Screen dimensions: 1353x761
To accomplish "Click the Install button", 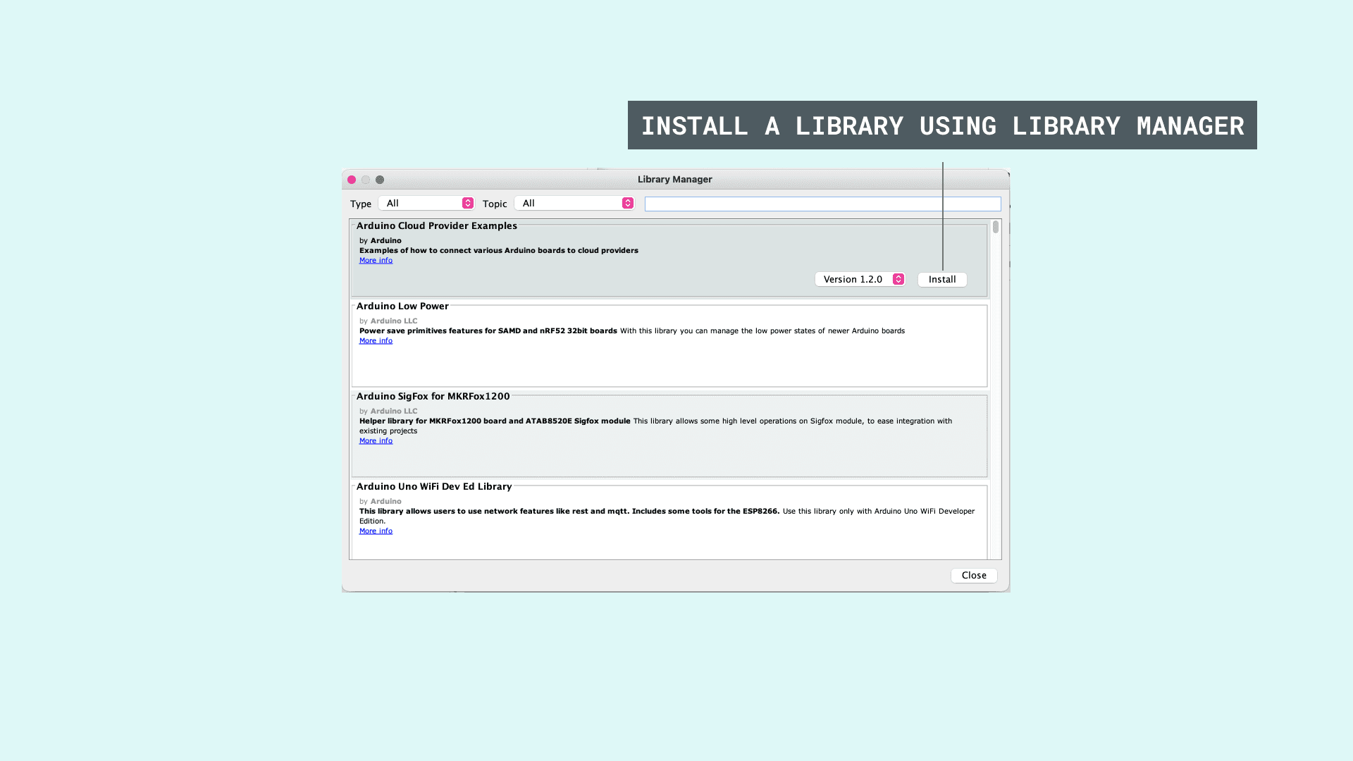I will click(942, 280).
